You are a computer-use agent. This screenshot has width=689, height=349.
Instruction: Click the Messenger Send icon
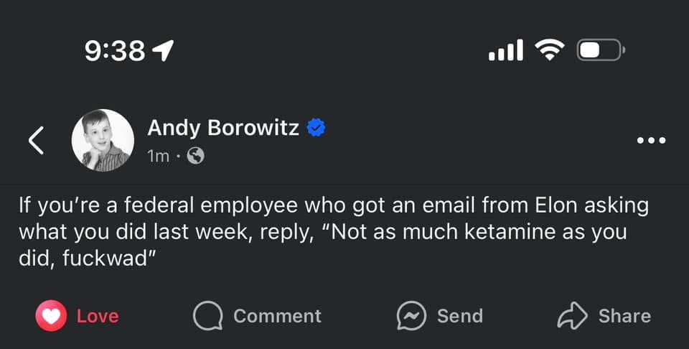click(x=412, y=316)
